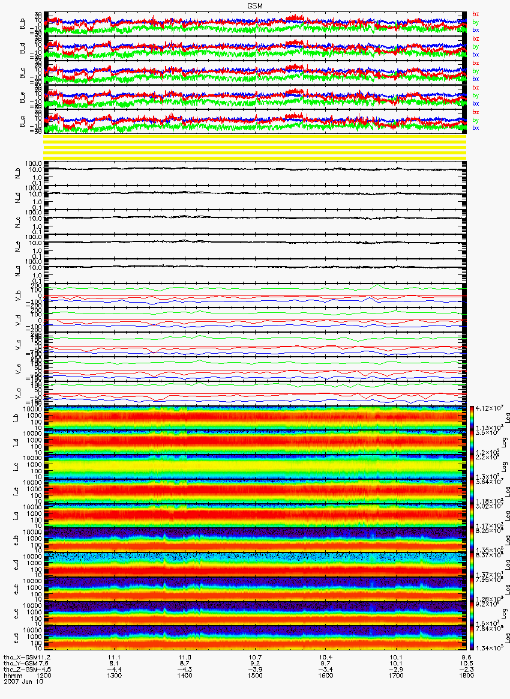The image size is (510, 699).
Task: Click the e_d spectrogram color bar
Action: click(x=471, y=566)
